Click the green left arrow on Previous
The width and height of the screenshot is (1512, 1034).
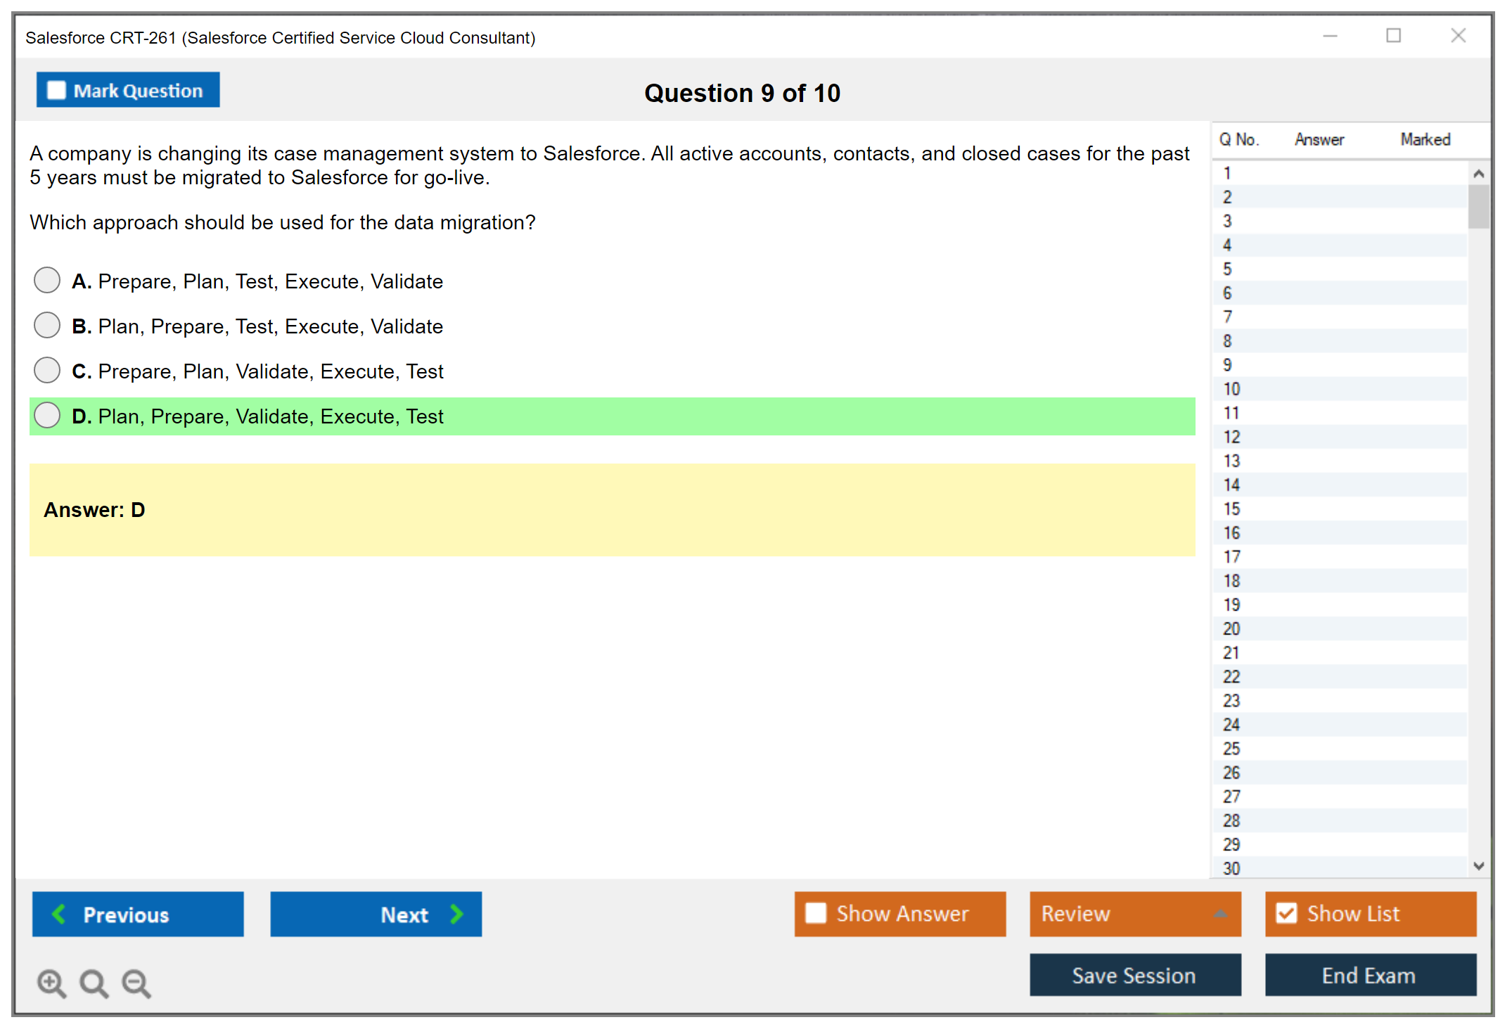pyautogui.click(x=59, y=914)
